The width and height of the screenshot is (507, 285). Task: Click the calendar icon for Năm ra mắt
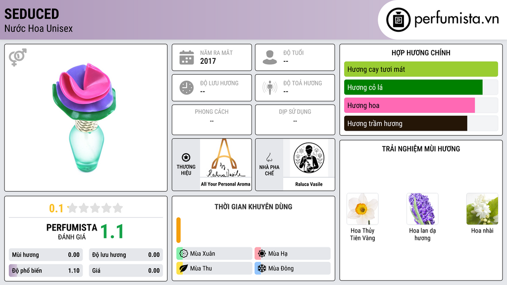pyautogui.click(x=187, y=57)
